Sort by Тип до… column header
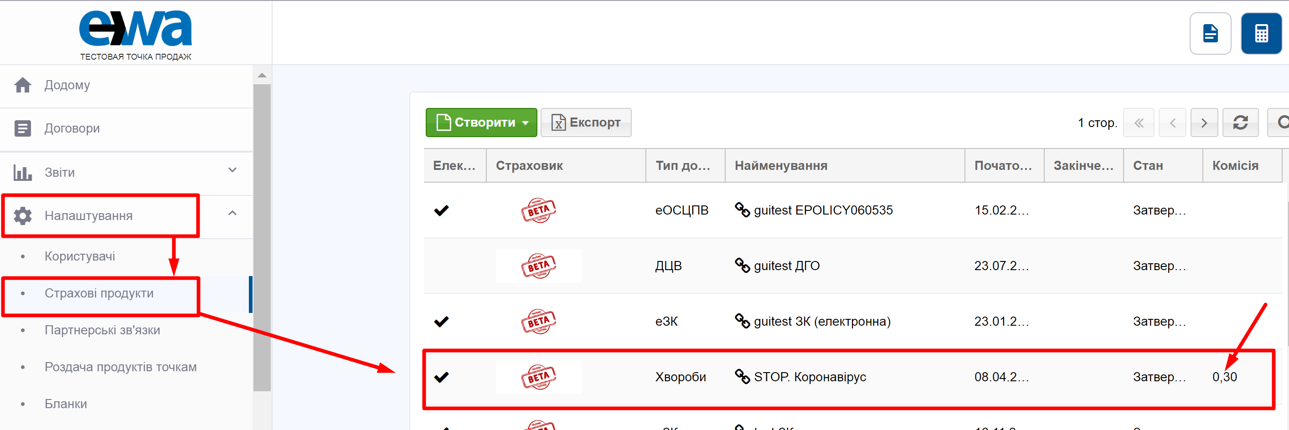The height and width of the screenshot is (430, 1289). [x=686, y=165]
